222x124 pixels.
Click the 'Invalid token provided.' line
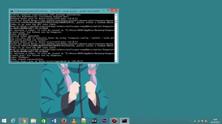(25, 36)
